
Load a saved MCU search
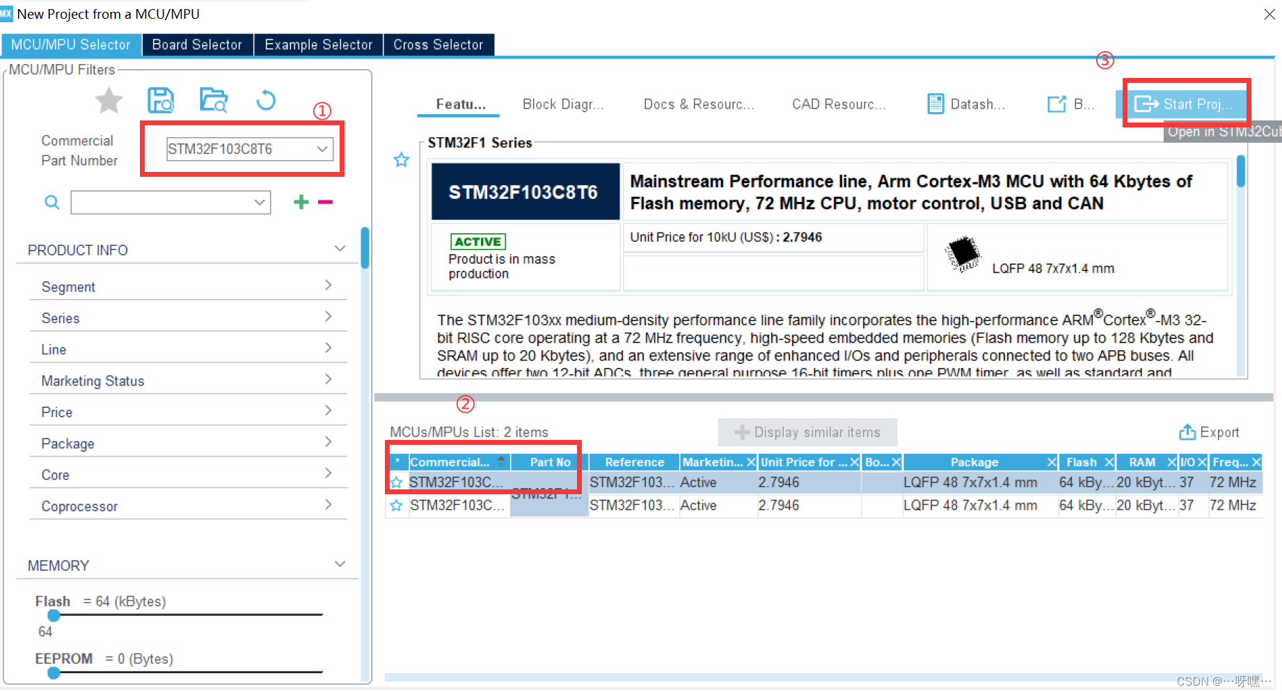214,100
